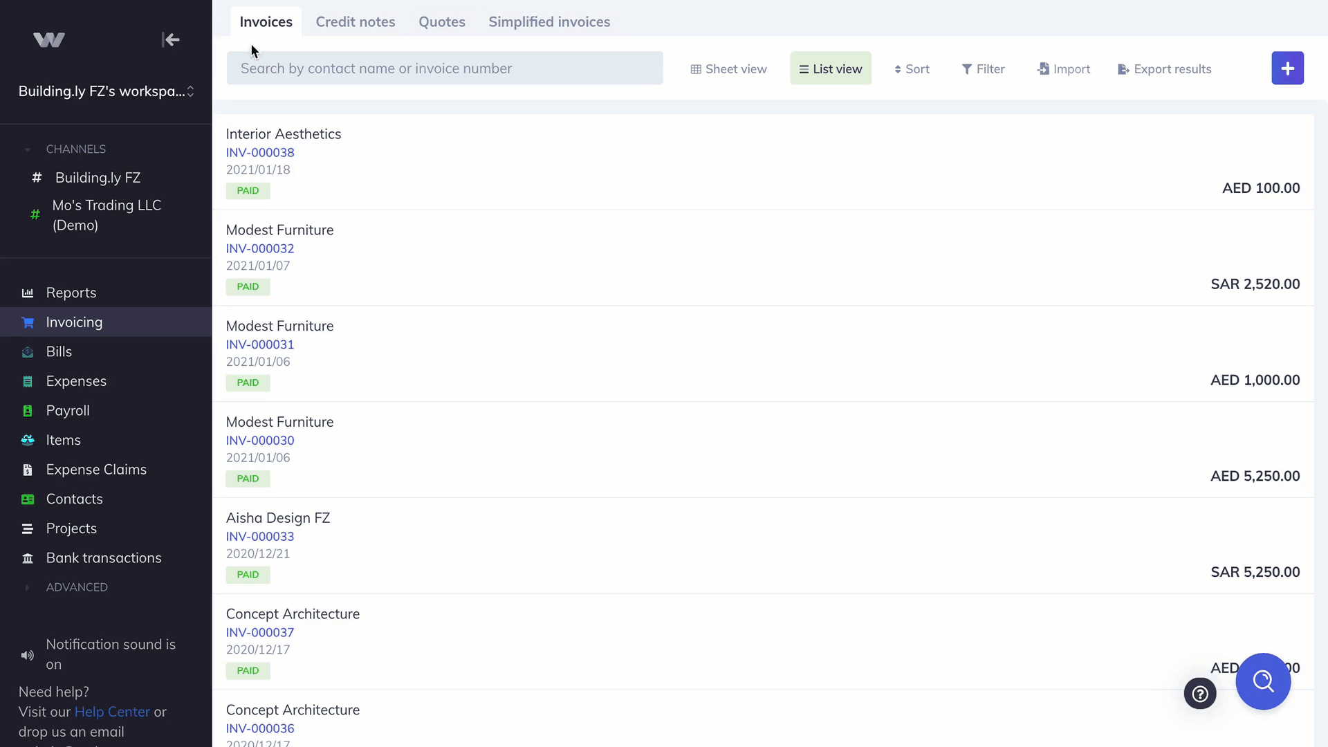
Task: Click PAID badge on INV-000038
Action: coord(248,191)
